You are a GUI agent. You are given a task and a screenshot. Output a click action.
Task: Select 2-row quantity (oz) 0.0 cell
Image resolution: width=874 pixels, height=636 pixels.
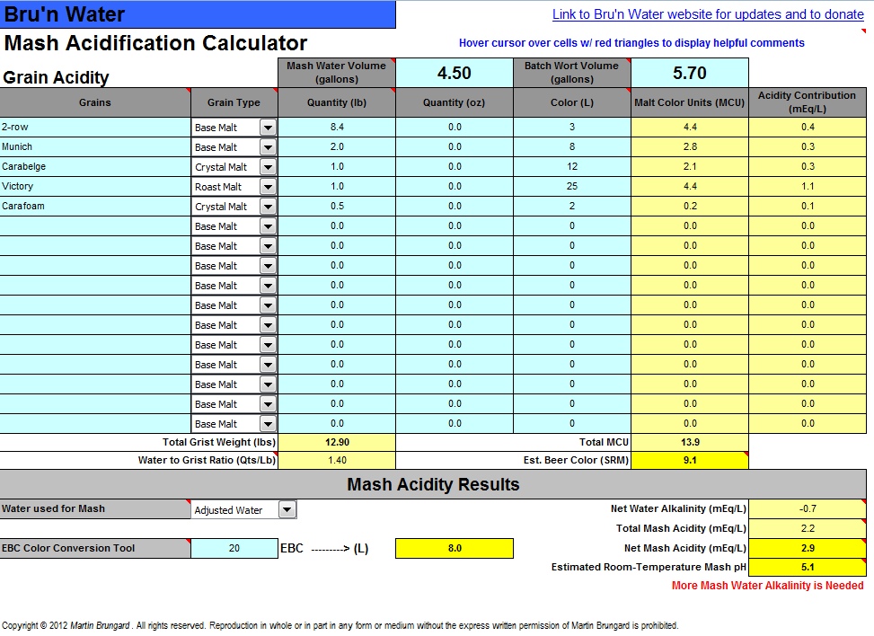(x=455, y=127)
